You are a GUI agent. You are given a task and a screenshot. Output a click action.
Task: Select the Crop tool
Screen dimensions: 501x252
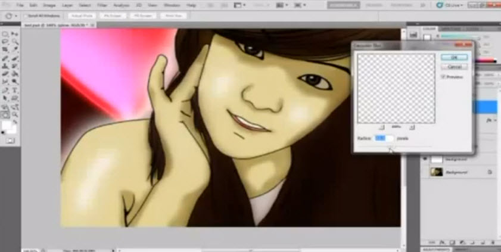point(5,49)
